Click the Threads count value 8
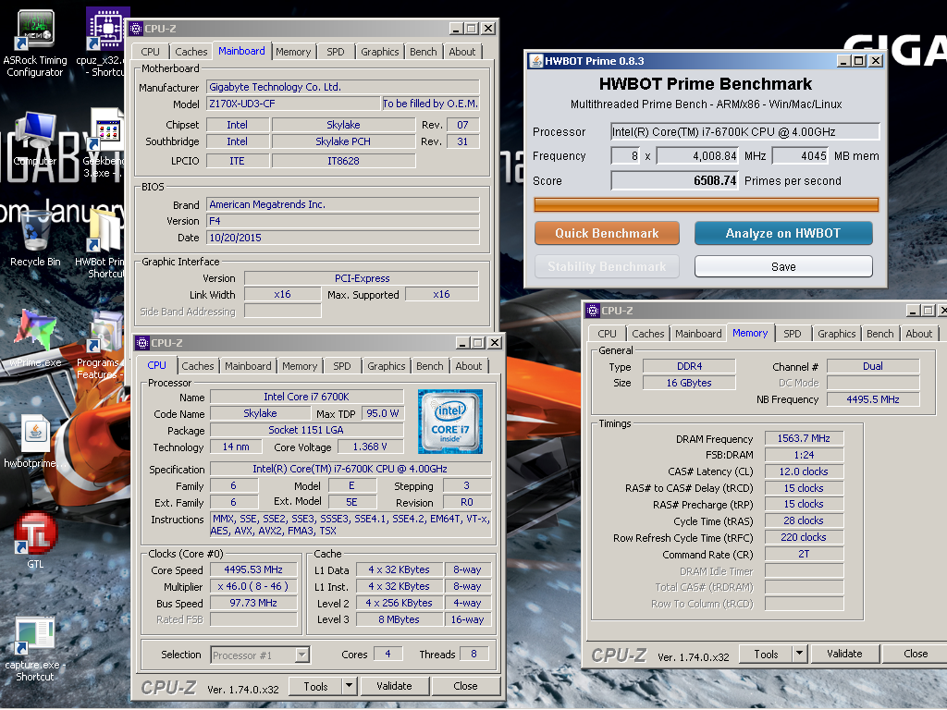The image size is (947, 710). tap(474, 654)
